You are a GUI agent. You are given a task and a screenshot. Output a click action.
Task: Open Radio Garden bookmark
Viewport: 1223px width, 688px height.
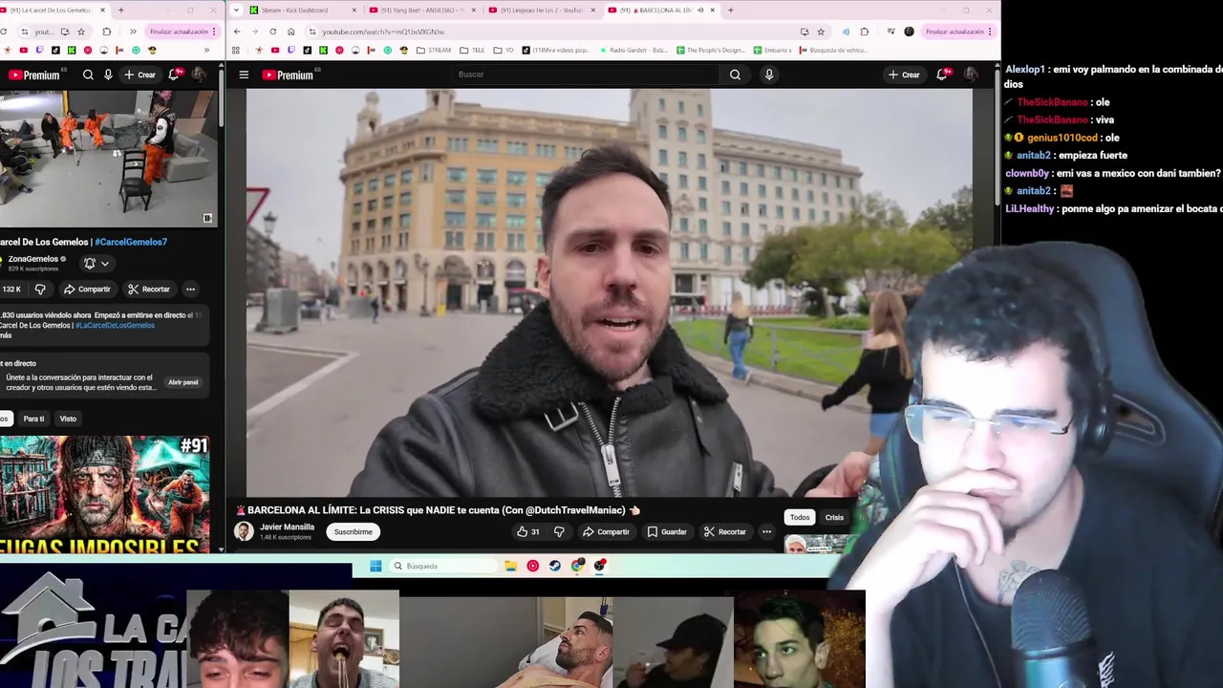coord(633,50)
